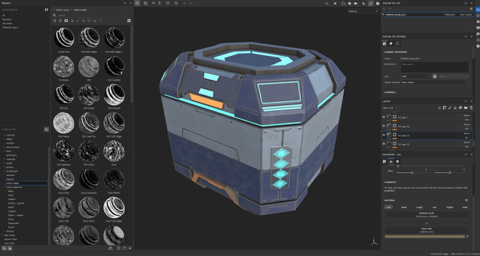The image size is (480, 256).
Task: Click the delete layer trash icon
Action: pyautogui.click(x=471, y=108)
